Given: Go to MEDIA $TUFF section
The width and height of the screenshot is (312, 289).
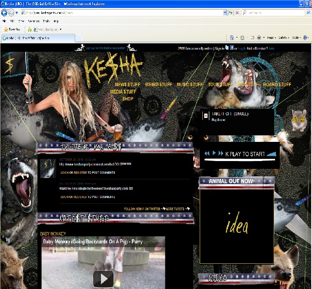Looking at the screenshot, I should click(x=123, y=91).
